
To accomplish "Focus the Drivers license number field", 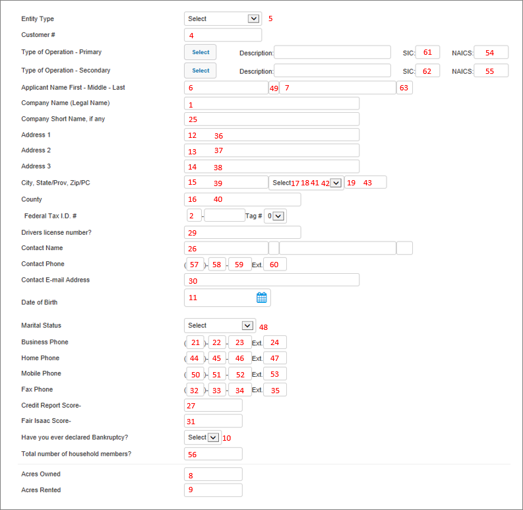I will coord(243,233).
